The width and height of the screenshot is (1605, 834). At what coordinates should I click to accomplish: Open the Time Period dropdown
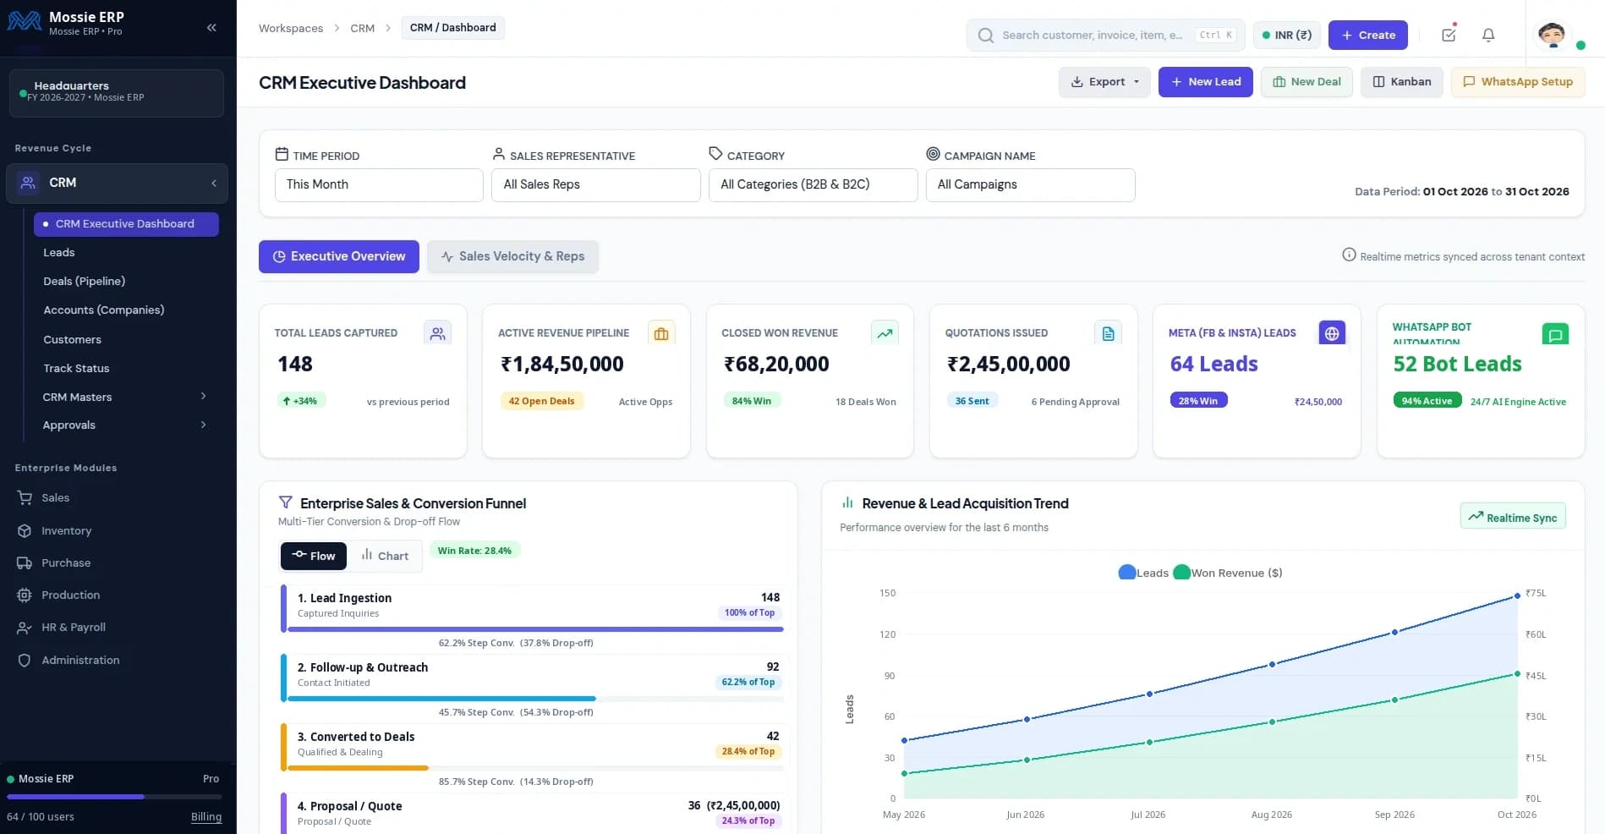tap(379, 184)
